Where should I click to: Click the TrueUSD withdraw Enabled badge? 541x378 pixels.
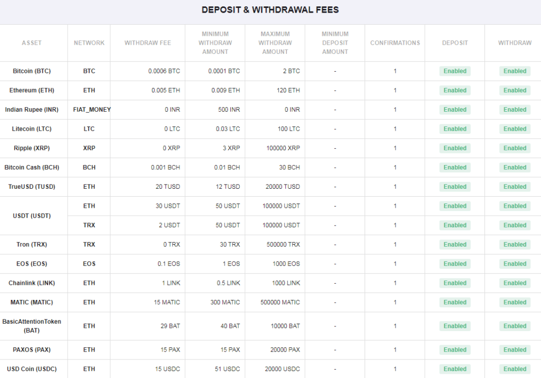point(515,187)
